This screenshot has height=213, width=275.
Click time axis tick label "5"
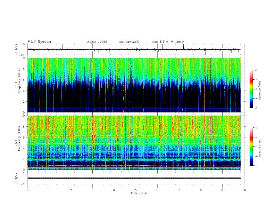coord(136,190)
